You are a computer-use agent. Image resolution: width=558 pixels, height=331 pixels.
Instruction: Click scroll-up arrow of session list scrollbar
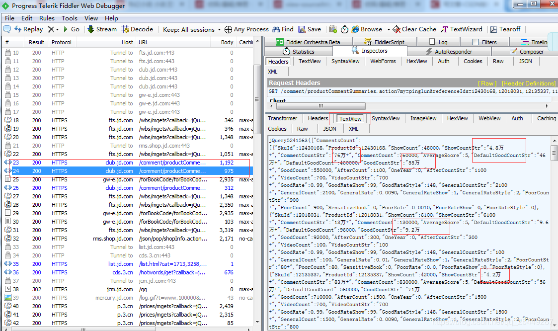[x=257, y=41]
